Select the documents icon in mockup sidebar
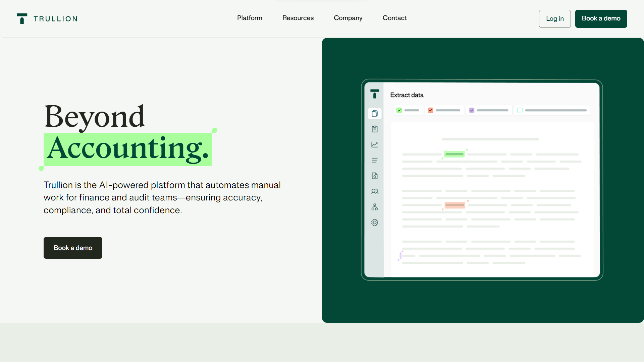Image resolution: width=644 pixels, height=362 pixels. tap(375, 114)
